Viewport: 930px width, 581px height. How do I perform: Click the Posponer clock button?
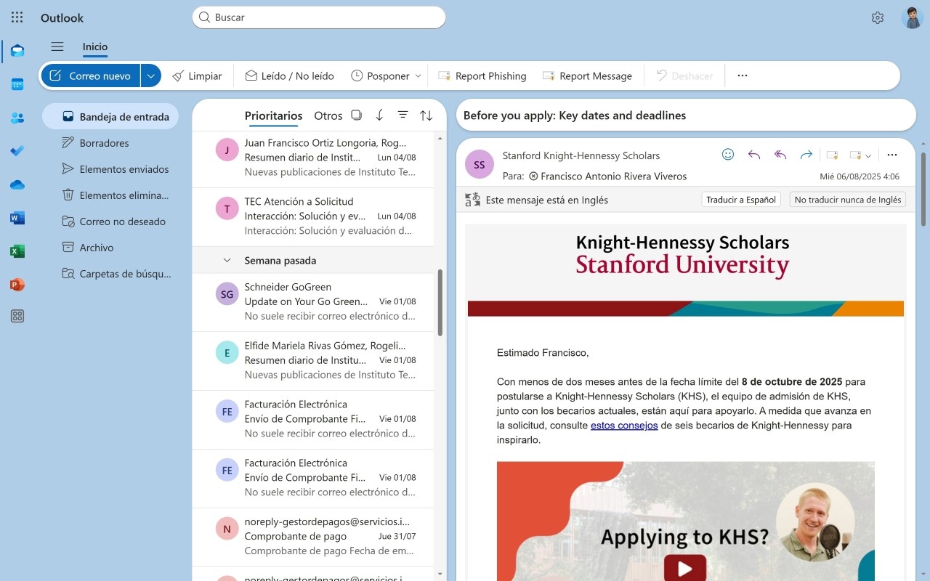click(380, 76)
